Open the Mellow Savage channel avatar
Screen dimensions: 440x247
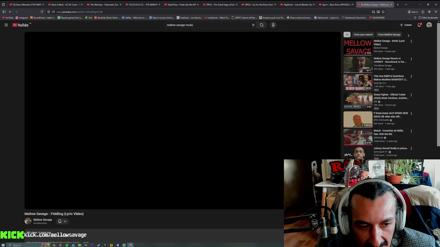[28, 221]
